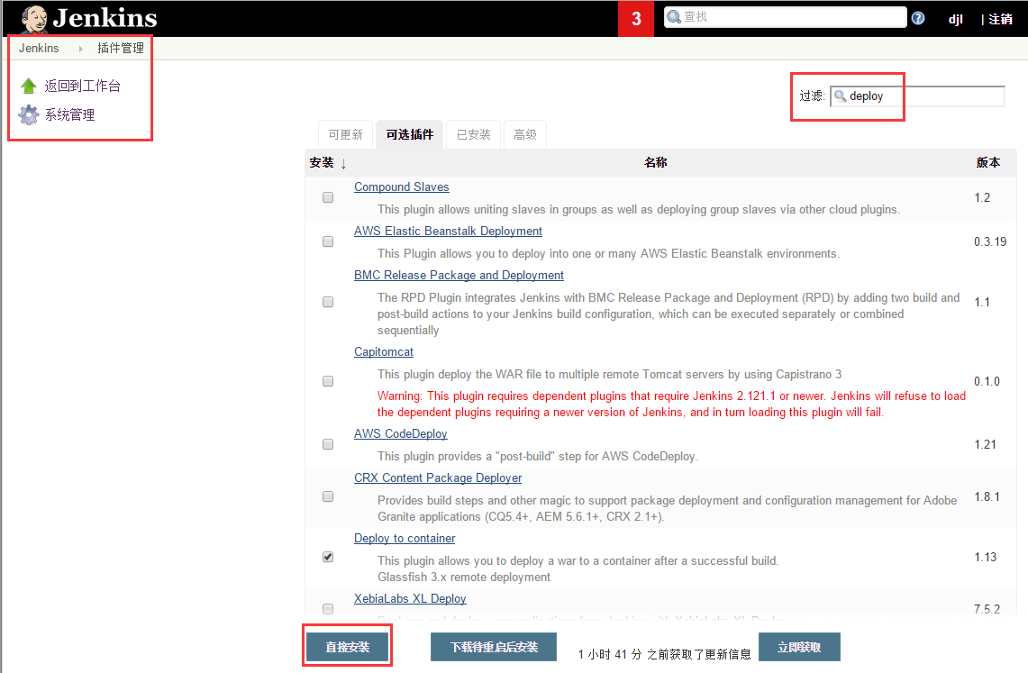Click the magnifier icon in filter box
Screen dimensions: 1028x673
pos(840,96)
